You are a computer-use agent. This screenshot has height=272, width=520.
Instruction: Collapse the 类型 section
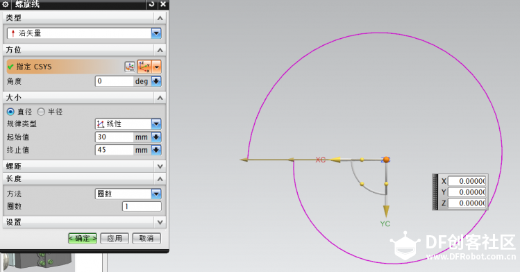tap(160, 18)
